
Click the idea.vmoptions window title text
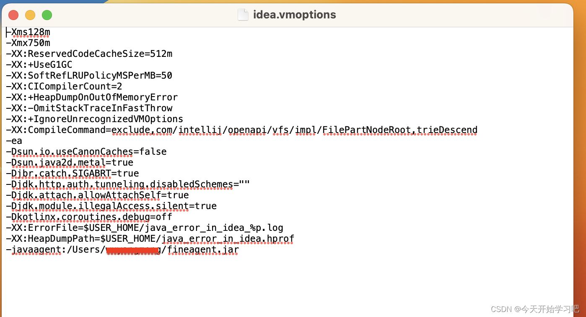pos(295,15)
